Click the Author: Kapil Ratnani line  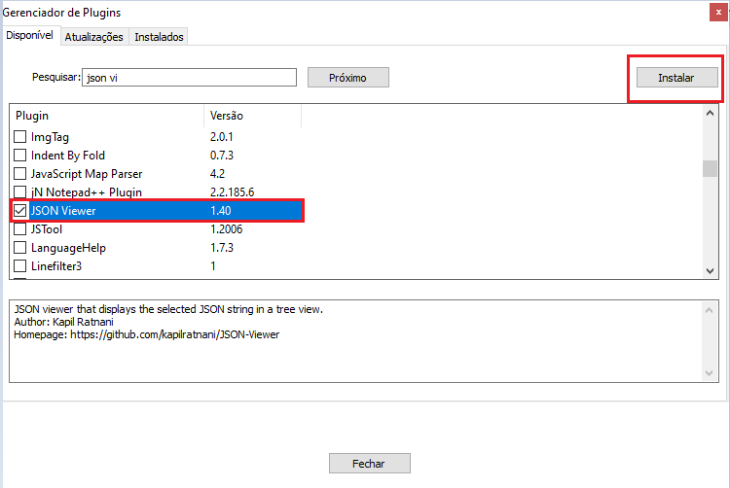64,322
